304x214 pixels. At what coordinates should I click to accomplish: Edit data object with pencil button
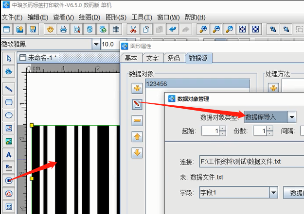click(x=137, y=104)
